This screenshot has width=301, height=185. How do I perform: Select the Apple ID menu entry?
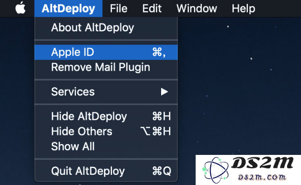coord(106,52)
